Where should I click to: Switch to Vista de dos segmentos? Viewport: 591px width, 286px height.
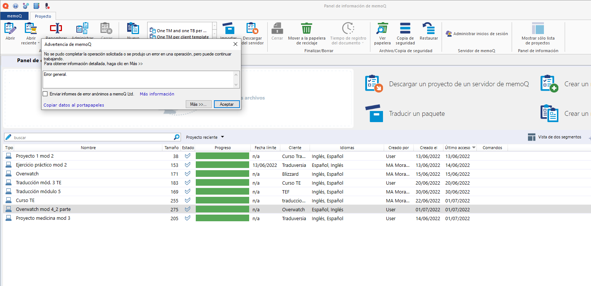[555, 137]
